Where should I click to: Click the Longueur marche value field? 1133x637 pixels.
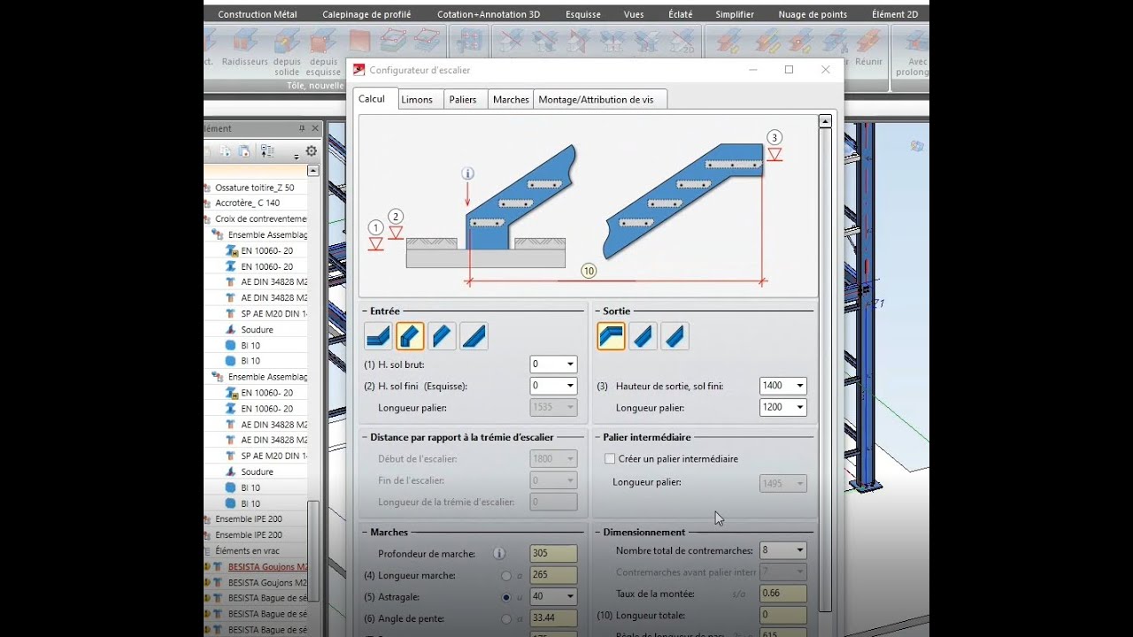(x=553, y=576)
